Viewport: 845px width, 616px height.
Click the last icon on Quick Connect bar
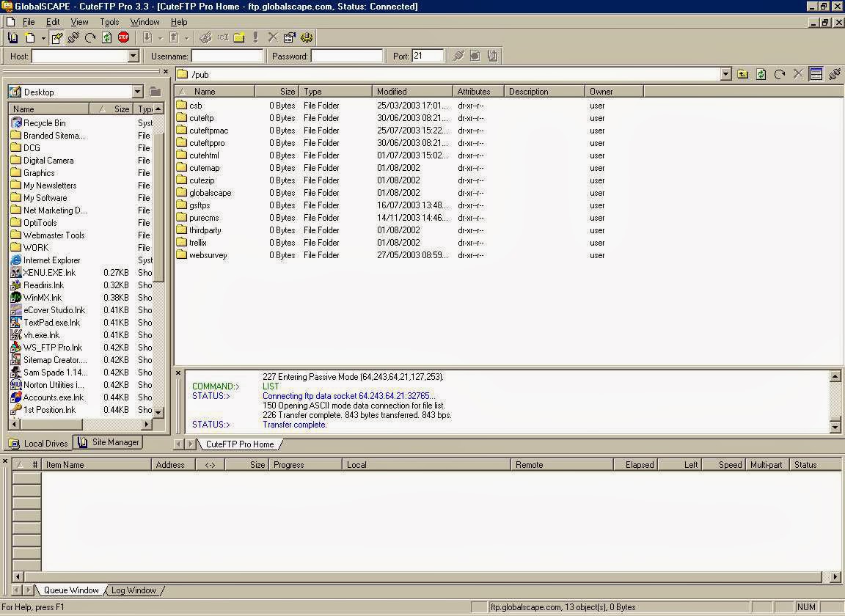pyautogui.click(x=492, y=56)
